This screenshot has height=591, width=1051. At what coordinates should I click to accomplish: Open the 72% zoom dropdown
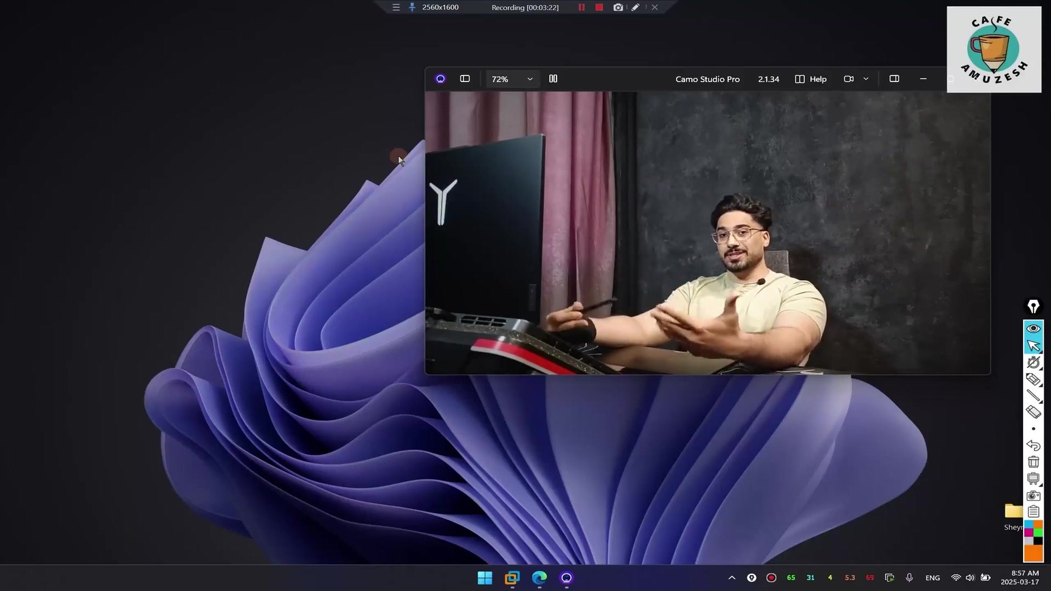(x=512, y=79)
